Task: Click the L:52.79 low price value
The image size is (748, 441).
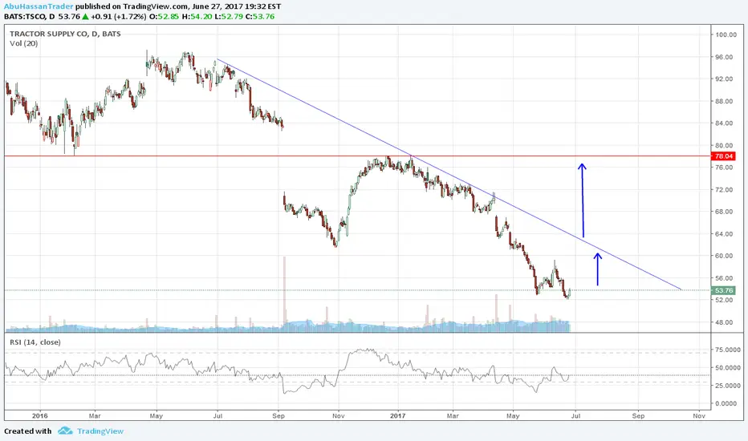Action: pos(229,16)
